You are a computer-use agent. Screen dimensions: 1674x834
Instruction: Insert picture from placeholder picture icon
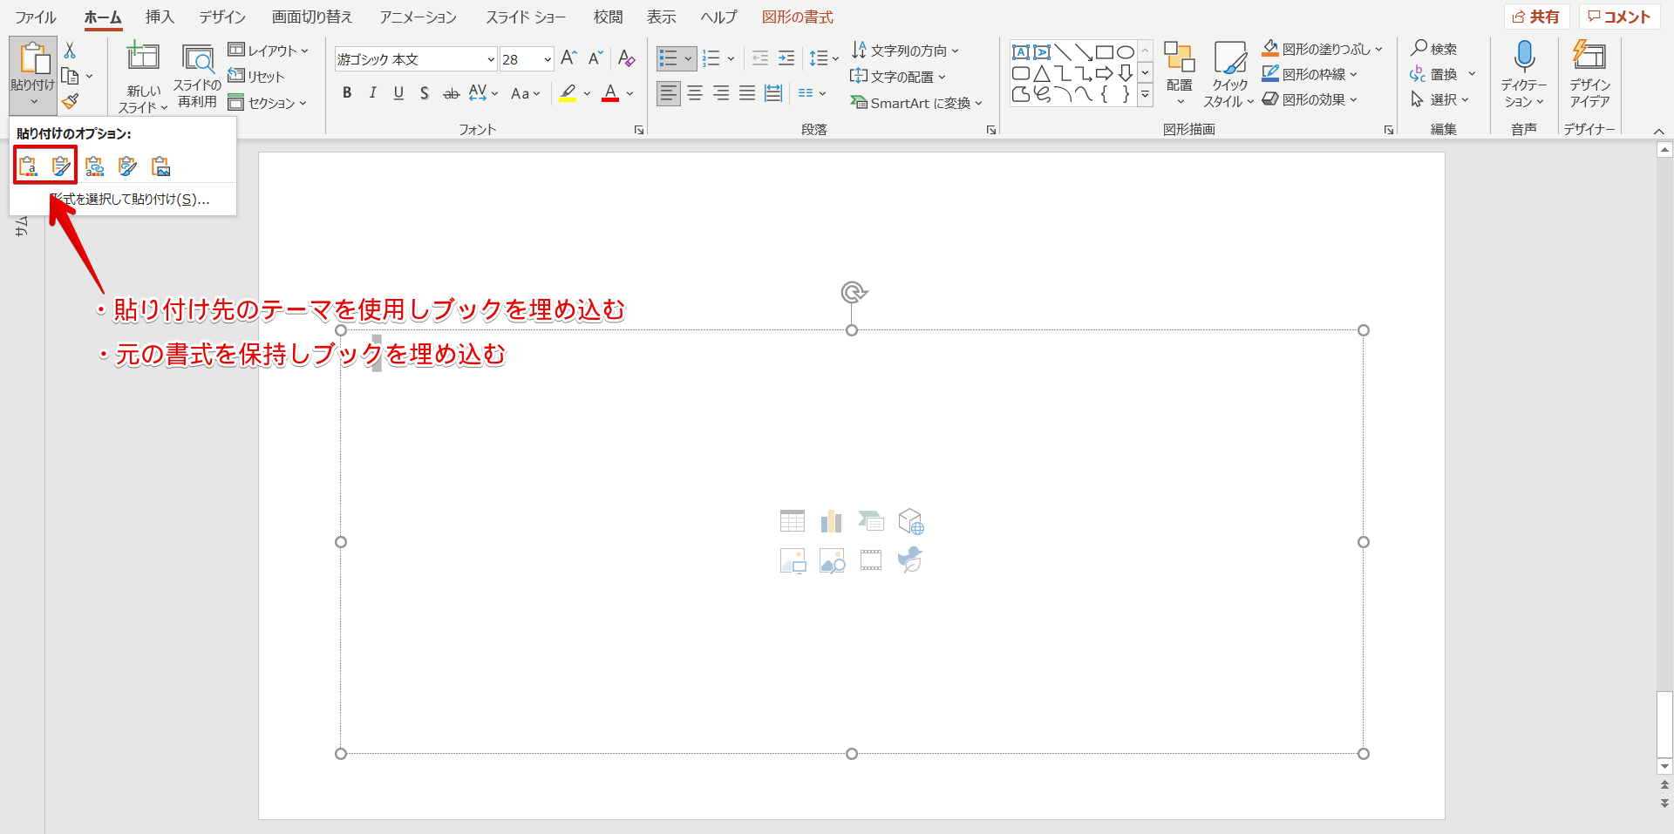[793, 560]
